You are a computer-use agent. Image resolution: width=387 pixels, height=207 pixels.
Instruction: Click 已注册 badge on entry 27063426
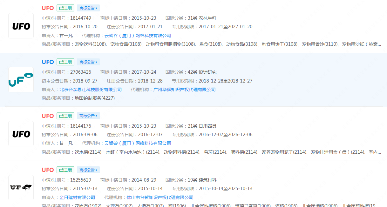tap(65, 62)
